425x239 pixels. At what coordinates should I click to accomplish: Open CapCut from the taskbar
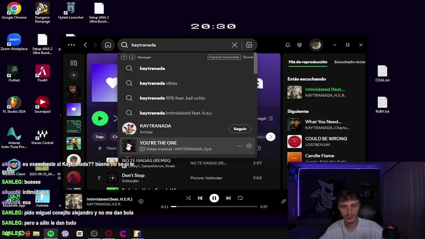80,234
